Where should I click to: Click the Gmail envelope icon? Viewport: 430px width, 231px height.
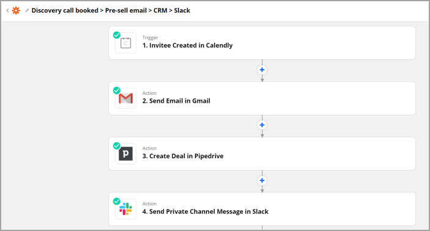click(126, 98)
